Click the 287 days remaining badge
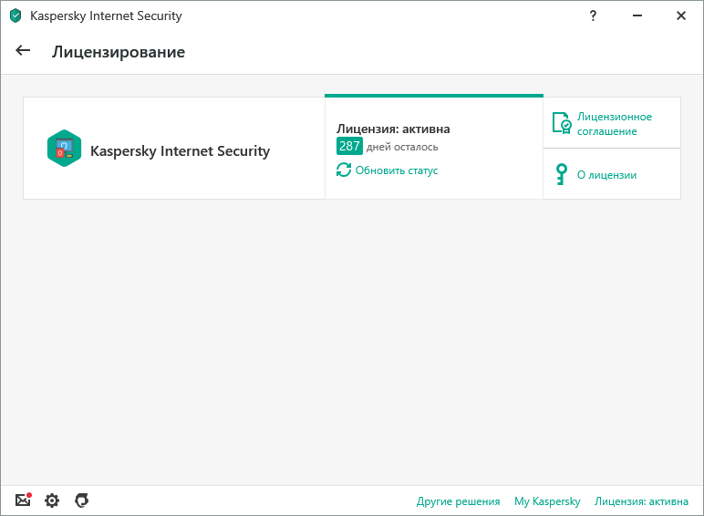Image resolution: width=704 pixels, height=516 pixels. click(349, 147)
